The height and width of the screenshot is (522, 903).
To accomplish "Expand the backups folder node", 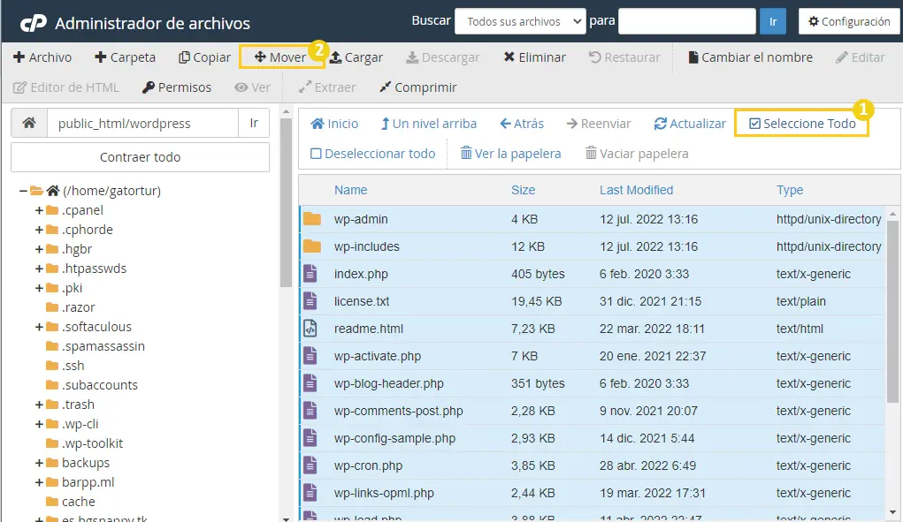I will tap(39, 463).
